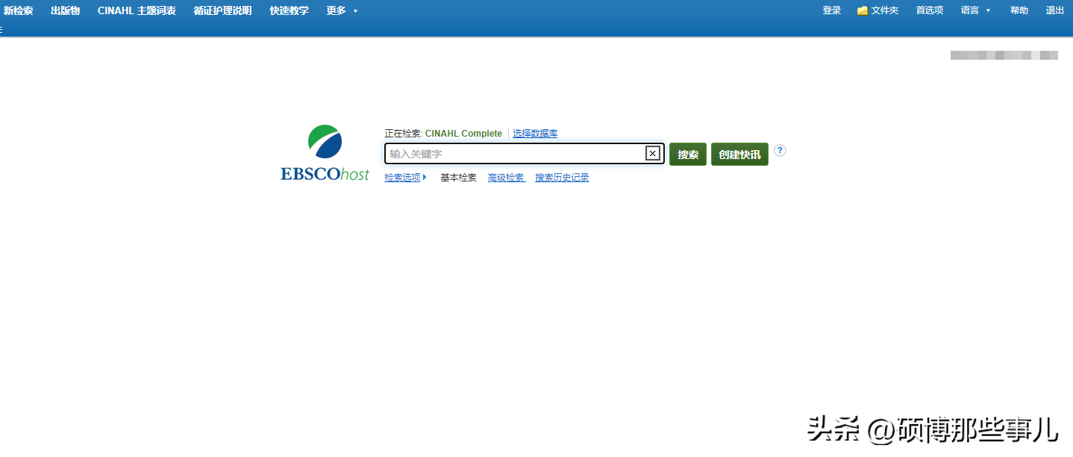View 搜索历史记录 search history
Screen dimensions: 1073x457
pos(562,178)
